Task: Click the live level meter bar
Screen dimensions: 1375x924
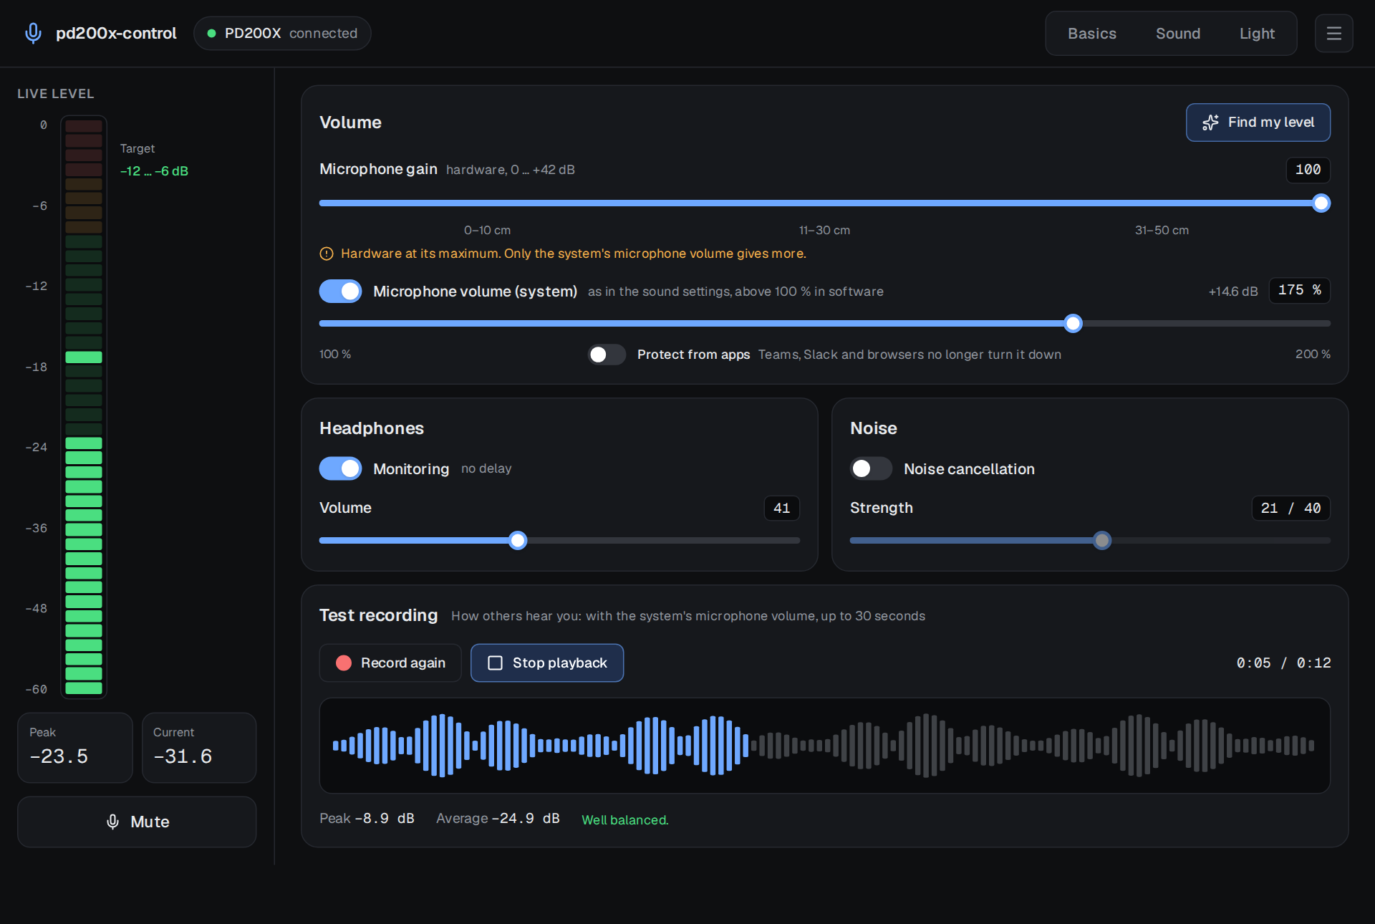Action: 84,407
